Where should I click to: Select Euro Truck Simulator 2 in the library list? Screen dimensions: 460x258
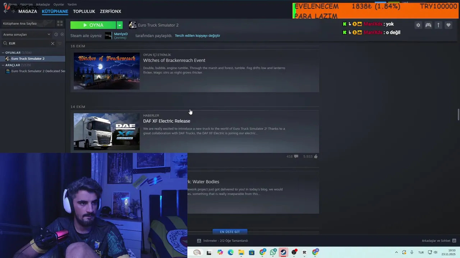(x=32, y=59)
